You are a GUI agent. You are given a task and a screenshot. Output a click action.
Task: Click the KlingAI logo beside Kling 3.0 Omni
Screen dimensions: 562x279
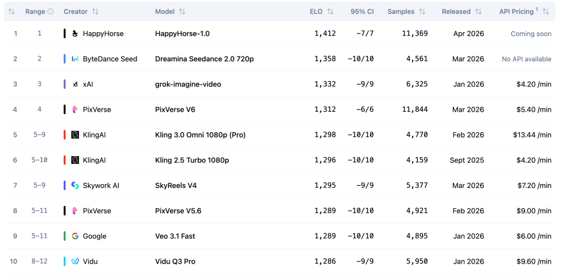tap(75, 135)
